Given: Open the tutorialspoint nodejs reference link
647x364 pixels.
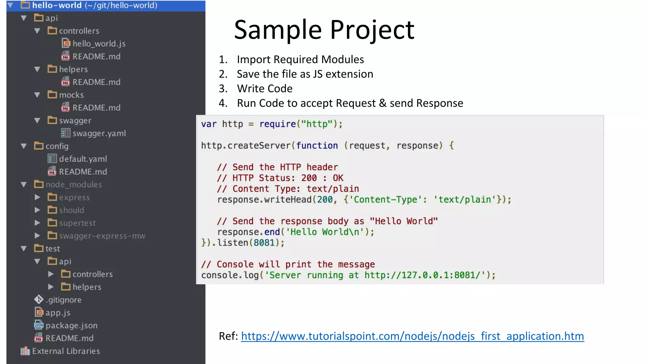Looking at the screenshot, I should point(413,336).
